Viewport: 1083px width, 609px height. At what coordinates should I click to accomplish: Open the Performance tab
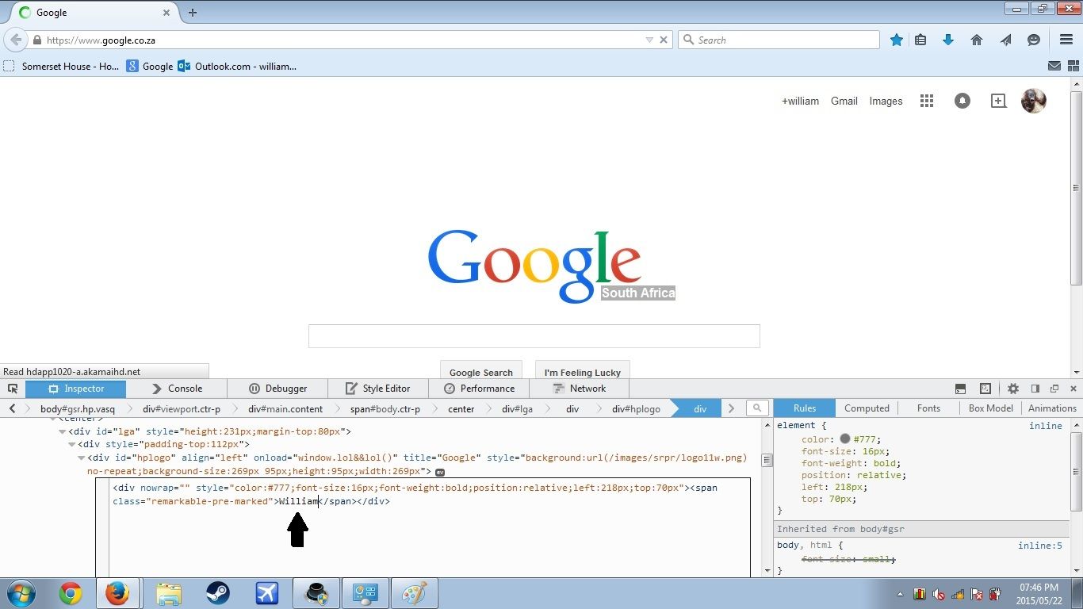479,389
